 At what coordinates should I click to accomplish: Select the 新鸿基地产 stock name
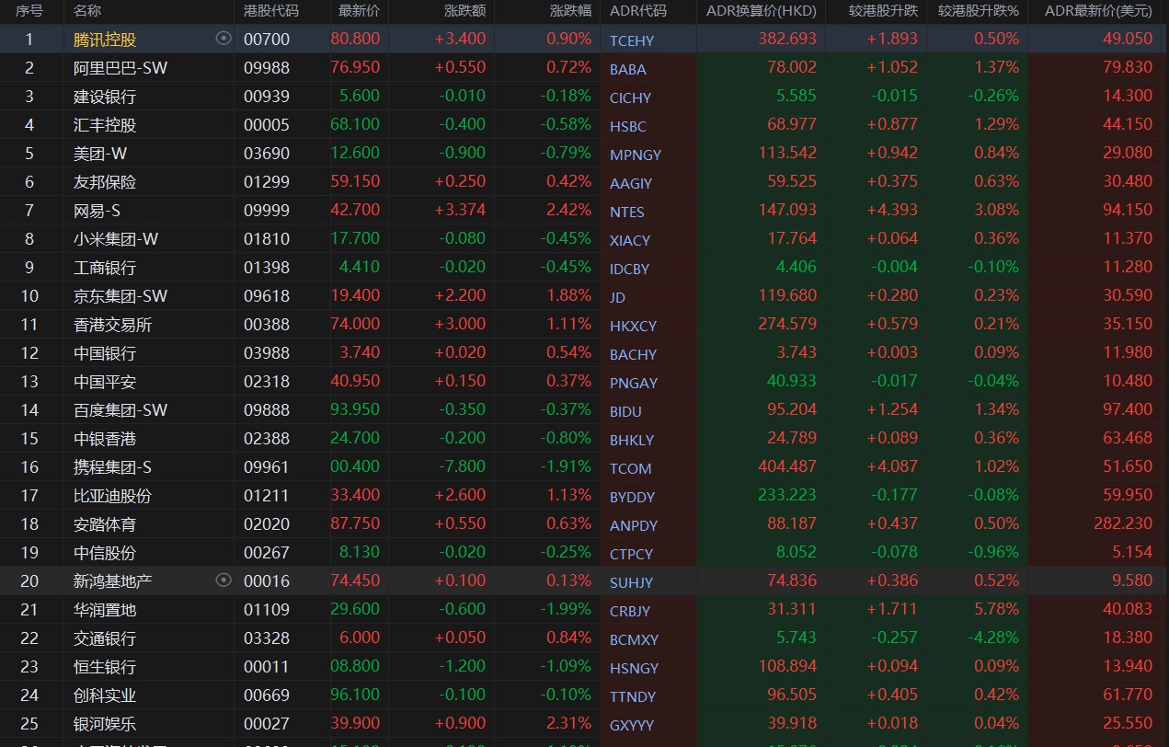[x=113, y=581]
